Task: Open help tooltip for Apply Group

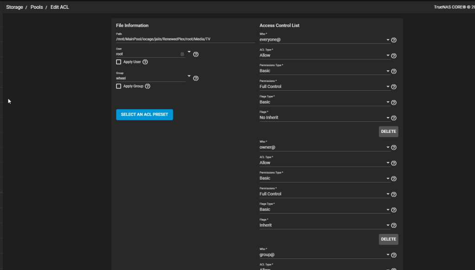Action: (148, 86)
